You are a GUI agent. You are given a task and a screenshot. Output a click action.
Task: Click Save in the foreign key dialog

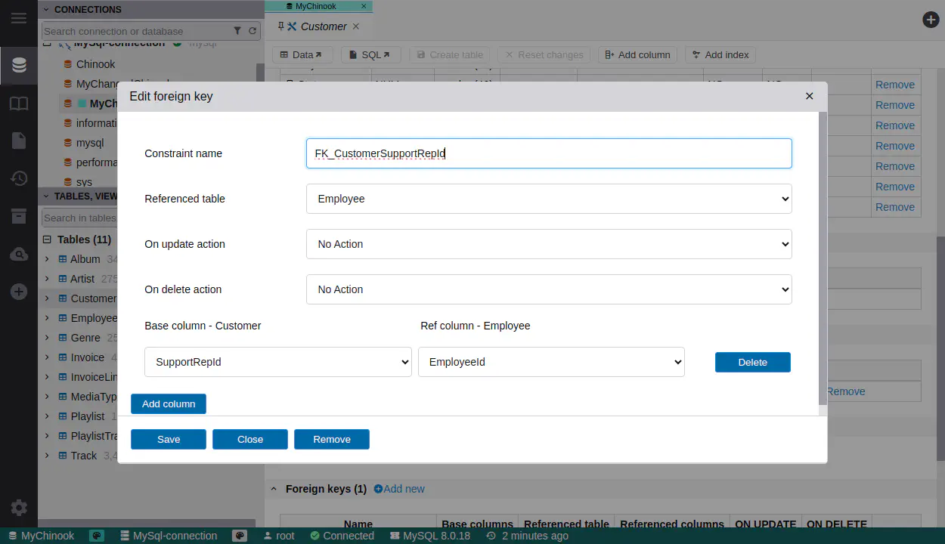169,439
